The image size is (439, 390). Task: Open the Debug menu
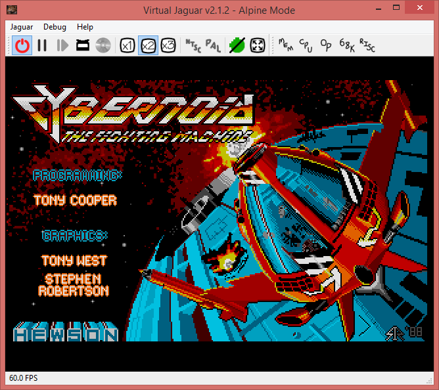(x=55, y=27)
